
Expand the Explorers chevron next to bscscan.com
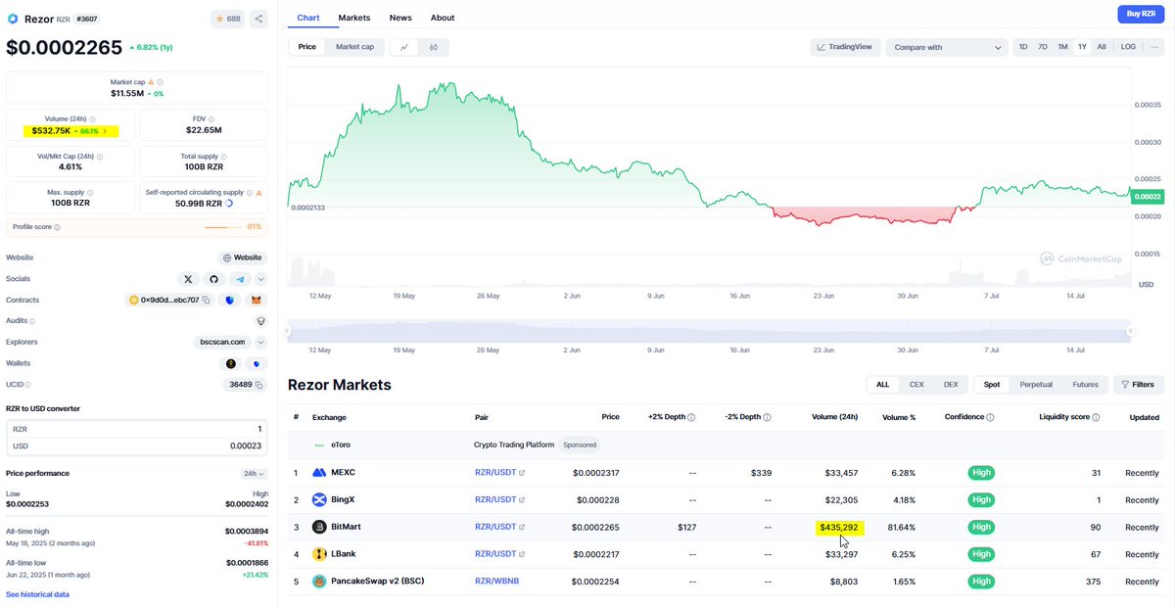click(x=260, y=342)
